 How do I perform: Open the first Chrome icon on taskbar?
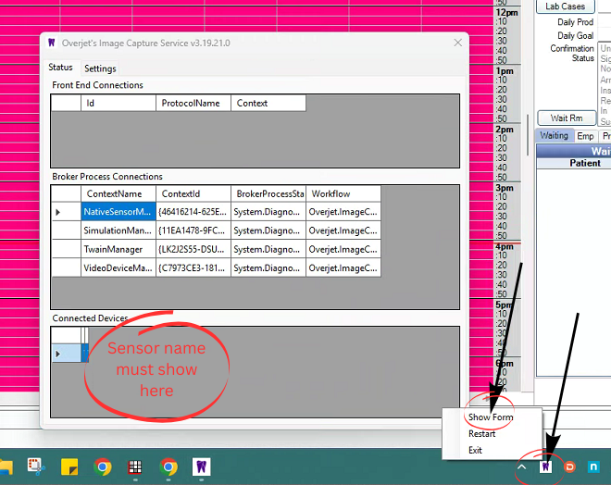point(103,466)
